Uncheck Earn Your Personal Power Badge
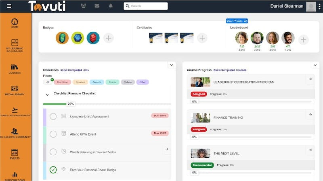The width and height of the screenshot is (323, 181). (x=53, y=170)
